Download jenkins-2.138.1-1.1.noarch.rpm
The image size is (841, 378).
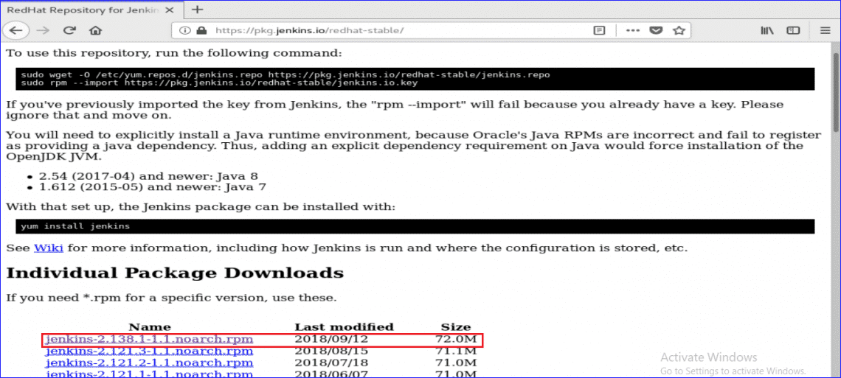tap(149, 340)
